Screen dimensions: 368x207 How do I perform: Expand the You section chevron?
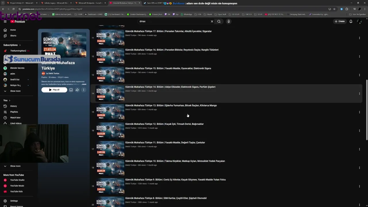pyautogui.click(x=9, y=100)
